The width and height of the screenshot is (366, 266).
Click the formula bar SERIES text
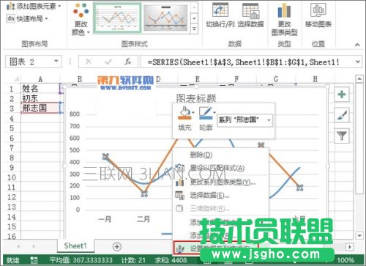(x=243, y=62)
